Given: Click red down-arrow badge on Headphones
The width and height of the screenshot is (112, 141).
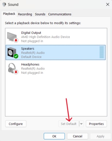Looking at the screenshot, I should pyautogui.click(x=16, y=72).
